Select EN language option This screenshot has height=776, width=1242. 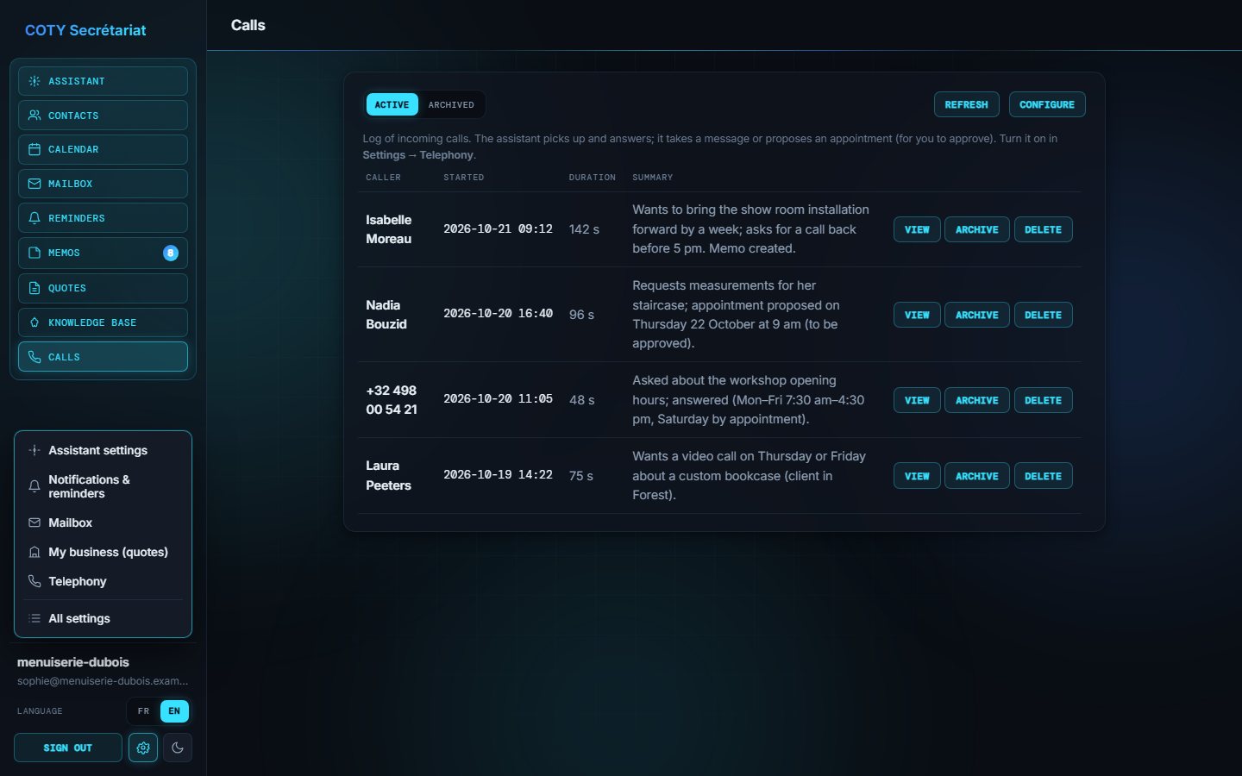coord(174,711)
